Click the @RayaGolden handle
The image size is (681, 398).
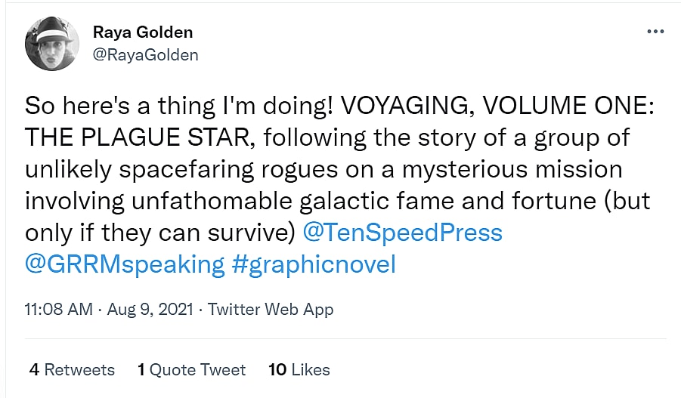coord(145,54)
